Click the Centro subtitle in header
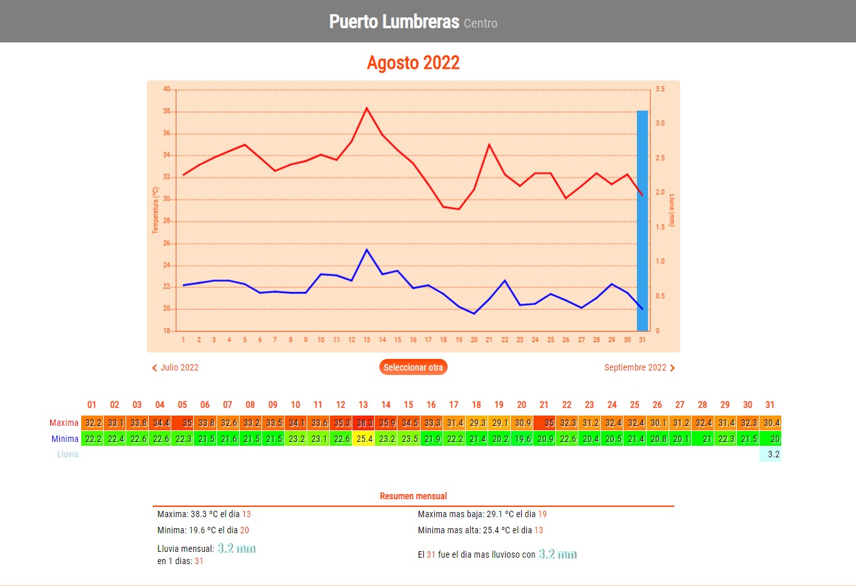 click(x=480, y=23)
